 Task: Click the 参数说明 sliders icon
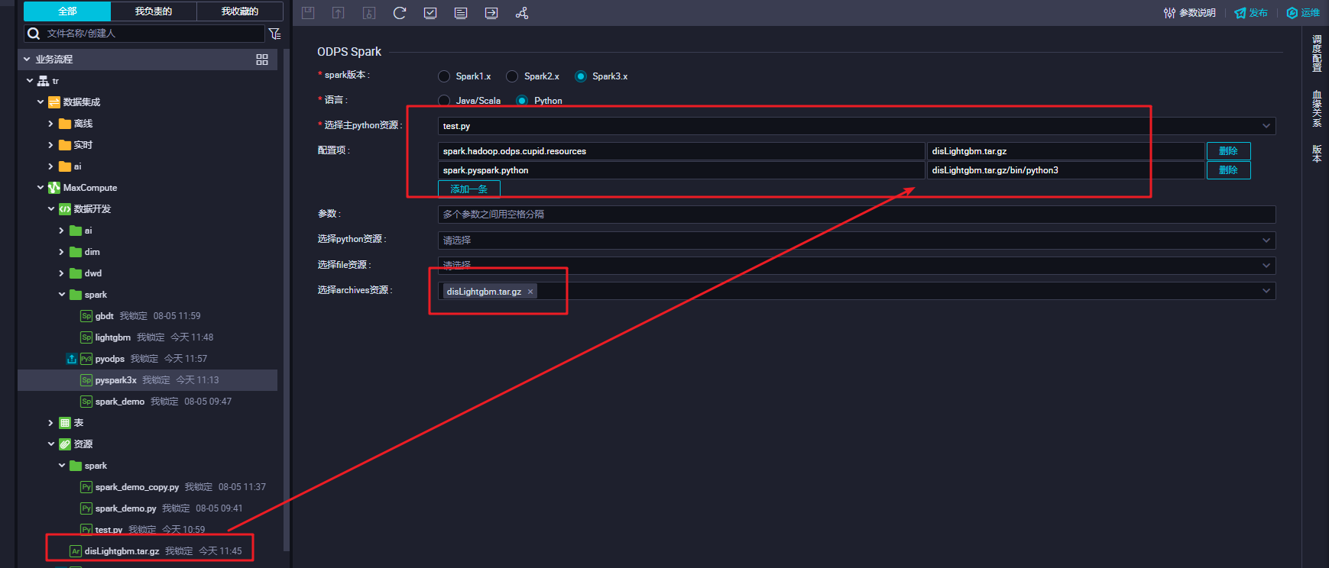[x=1169, y=13]
